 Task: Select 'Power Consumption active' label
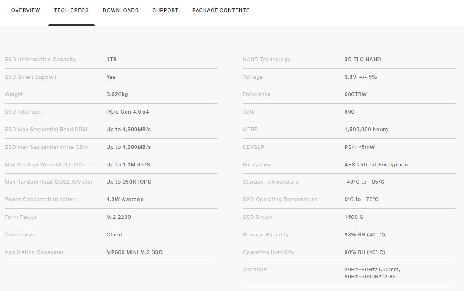(40, 200)
